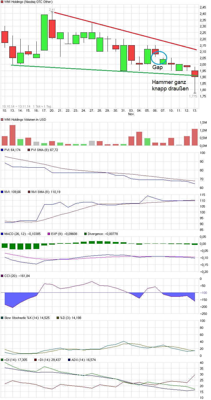Click the 'Gap' annotation text
The image size is (211, 400).
click(x=158, y=67)
